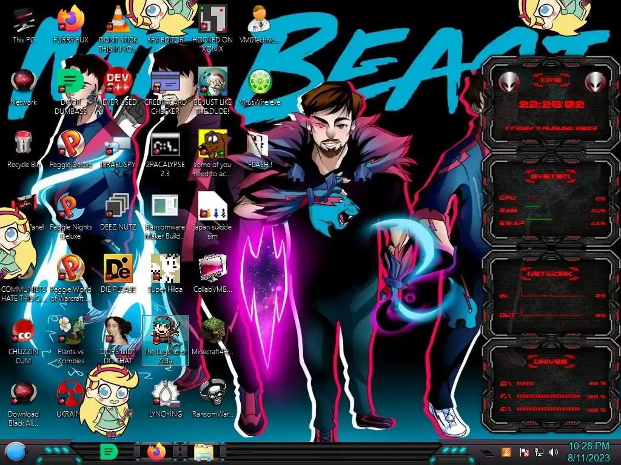Open the green chat-bubble app in taskbar

coord(109,452)
